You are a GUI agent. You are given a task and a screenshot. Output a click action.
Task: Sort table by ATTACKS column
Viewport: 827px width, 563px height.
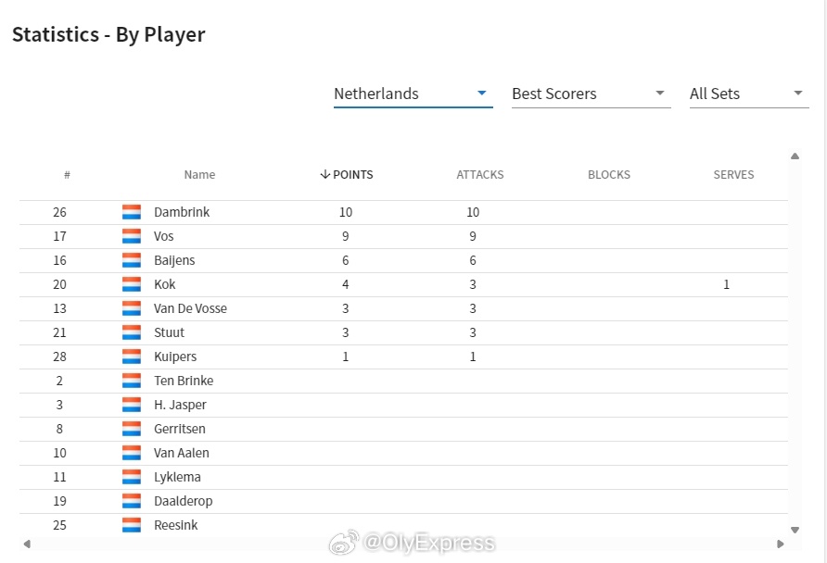coord(480,174)
